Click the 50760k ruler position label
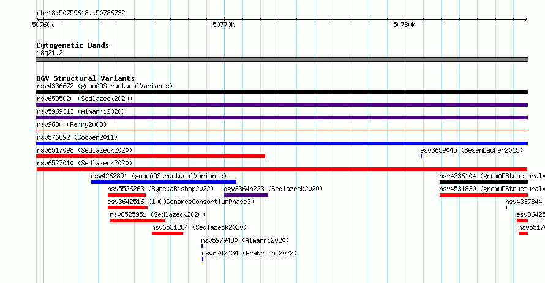The image size is (545, 283). point(43,25)
